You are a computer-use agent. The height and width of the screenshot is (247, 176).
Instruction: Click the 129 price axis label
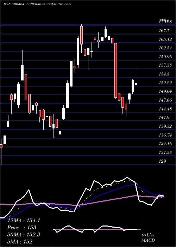click(163, 161)
